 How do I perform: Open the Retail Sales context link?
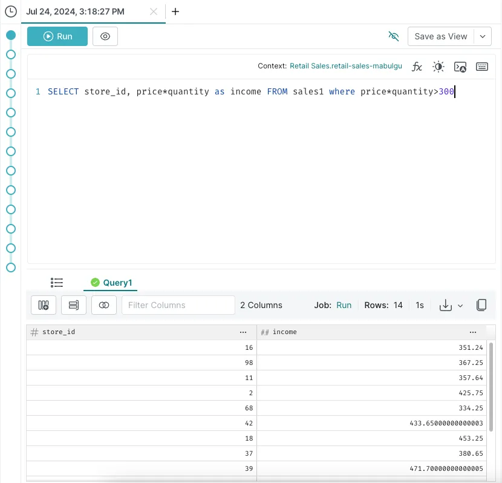pyautogui.click(x=345, y=66)
